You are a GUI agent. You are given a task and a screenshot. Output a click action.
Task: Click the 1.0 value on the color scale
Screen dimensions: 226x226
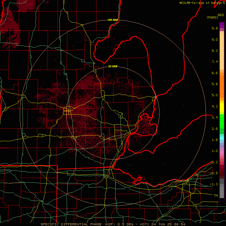click(215, 151)
